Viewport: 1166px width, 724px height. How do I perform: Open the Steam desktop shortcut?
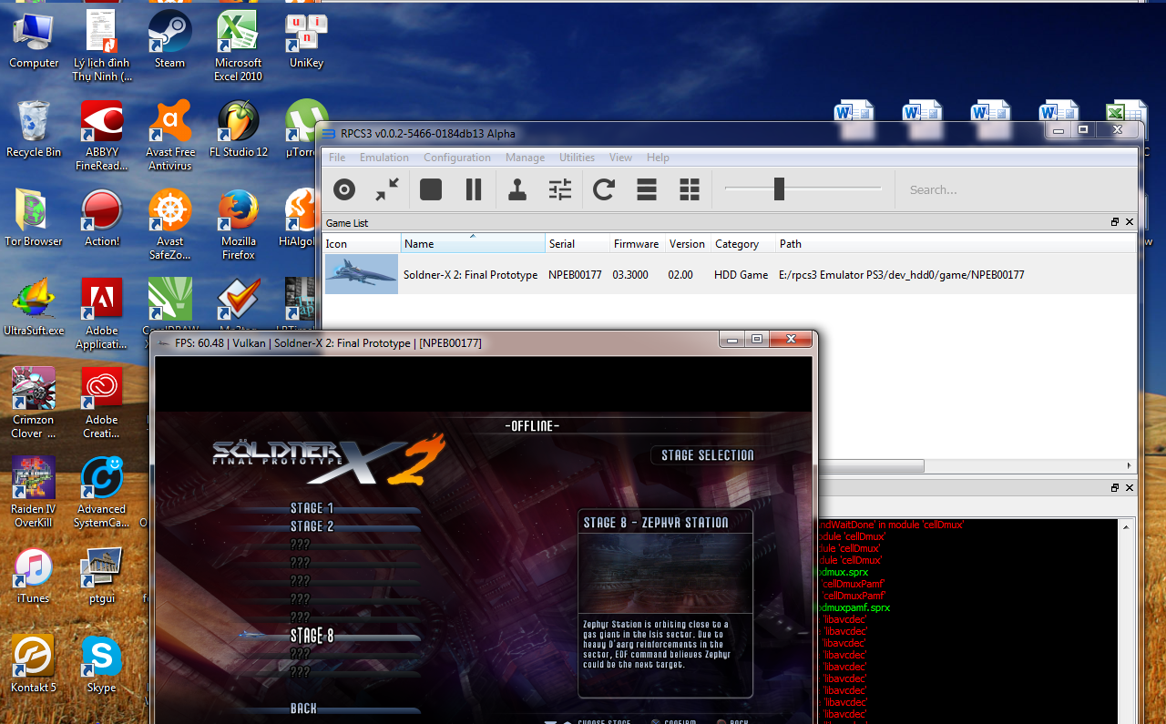[169, 40]
